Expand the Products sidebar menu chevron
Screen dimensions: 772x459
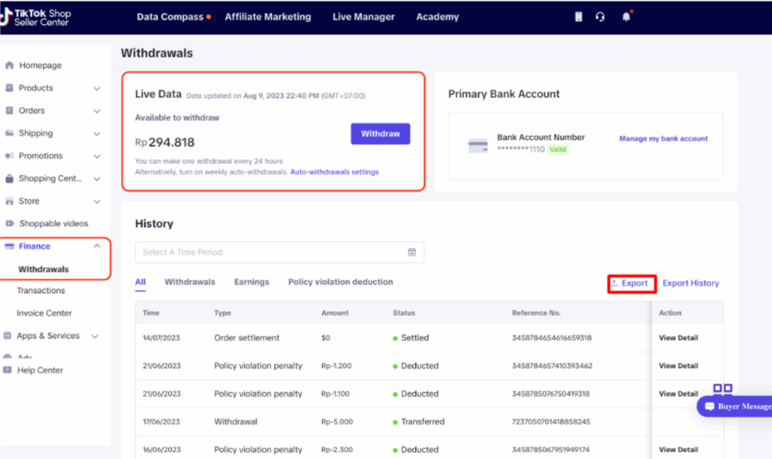tap(96, 88)
